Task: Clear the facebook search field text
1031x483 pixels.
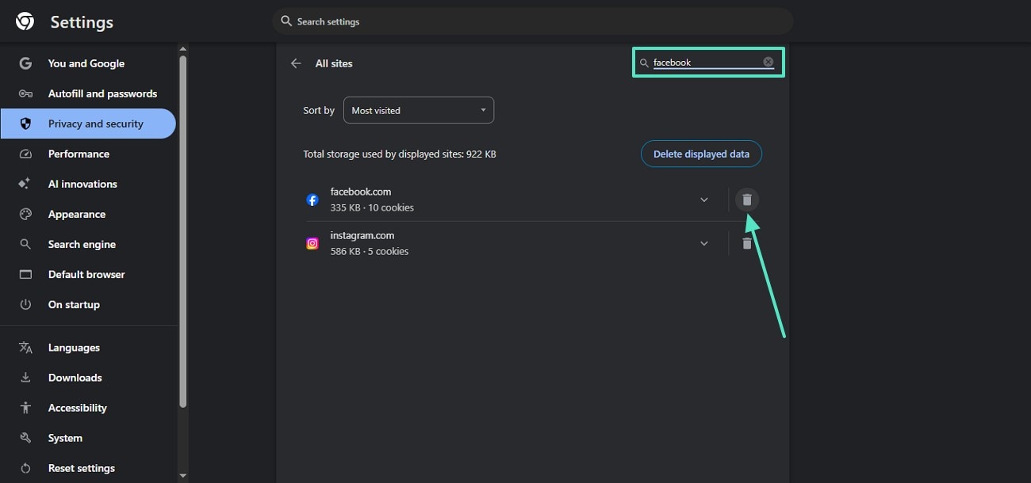Action: [768, 63]
